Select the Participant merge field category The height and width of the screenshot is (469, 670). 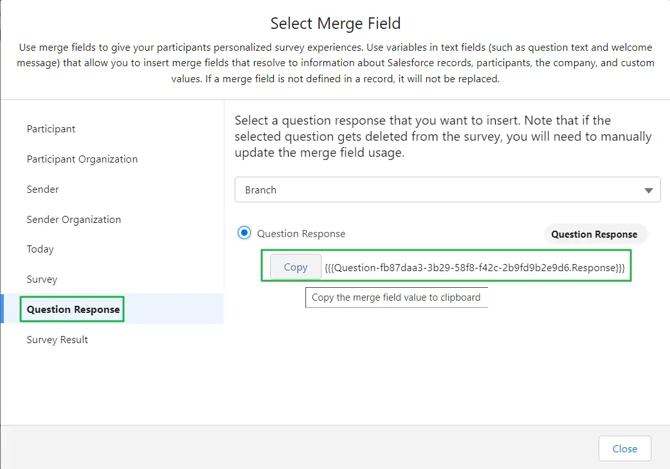point(51,128)
